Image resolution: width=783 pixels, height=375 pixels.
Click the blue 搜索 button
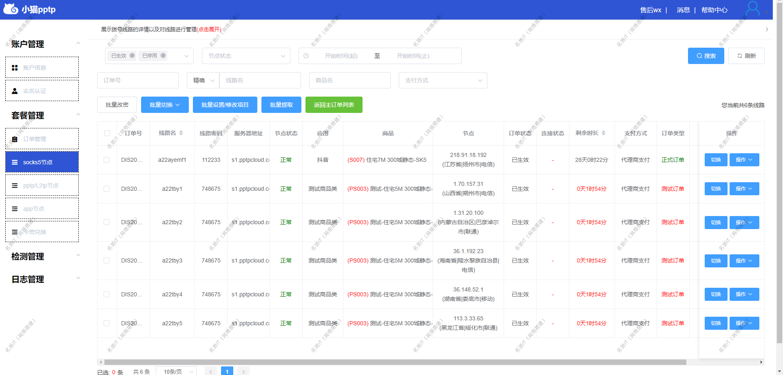(x=706, y=56)
